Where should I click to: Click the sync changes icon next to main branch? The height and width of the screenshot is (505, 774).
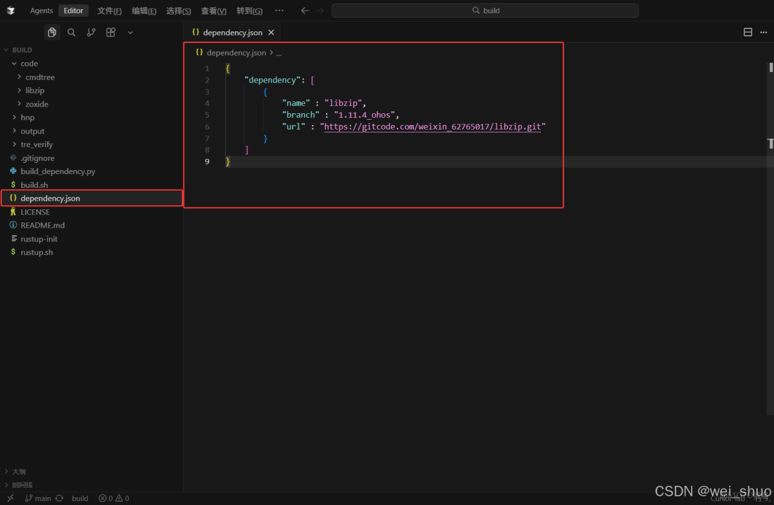59,498
